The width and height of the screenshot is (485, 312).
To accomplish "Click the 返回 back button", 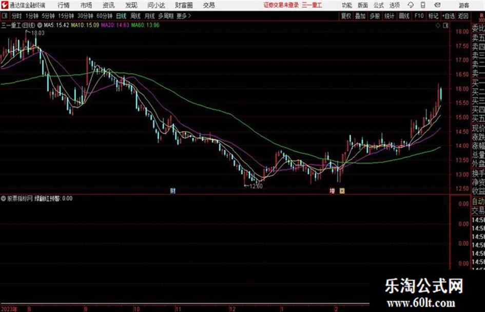I will 463,16.
